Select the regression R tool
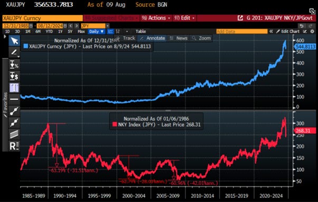The width and height of the screenshot is (318, 202). tap(14, 146)
